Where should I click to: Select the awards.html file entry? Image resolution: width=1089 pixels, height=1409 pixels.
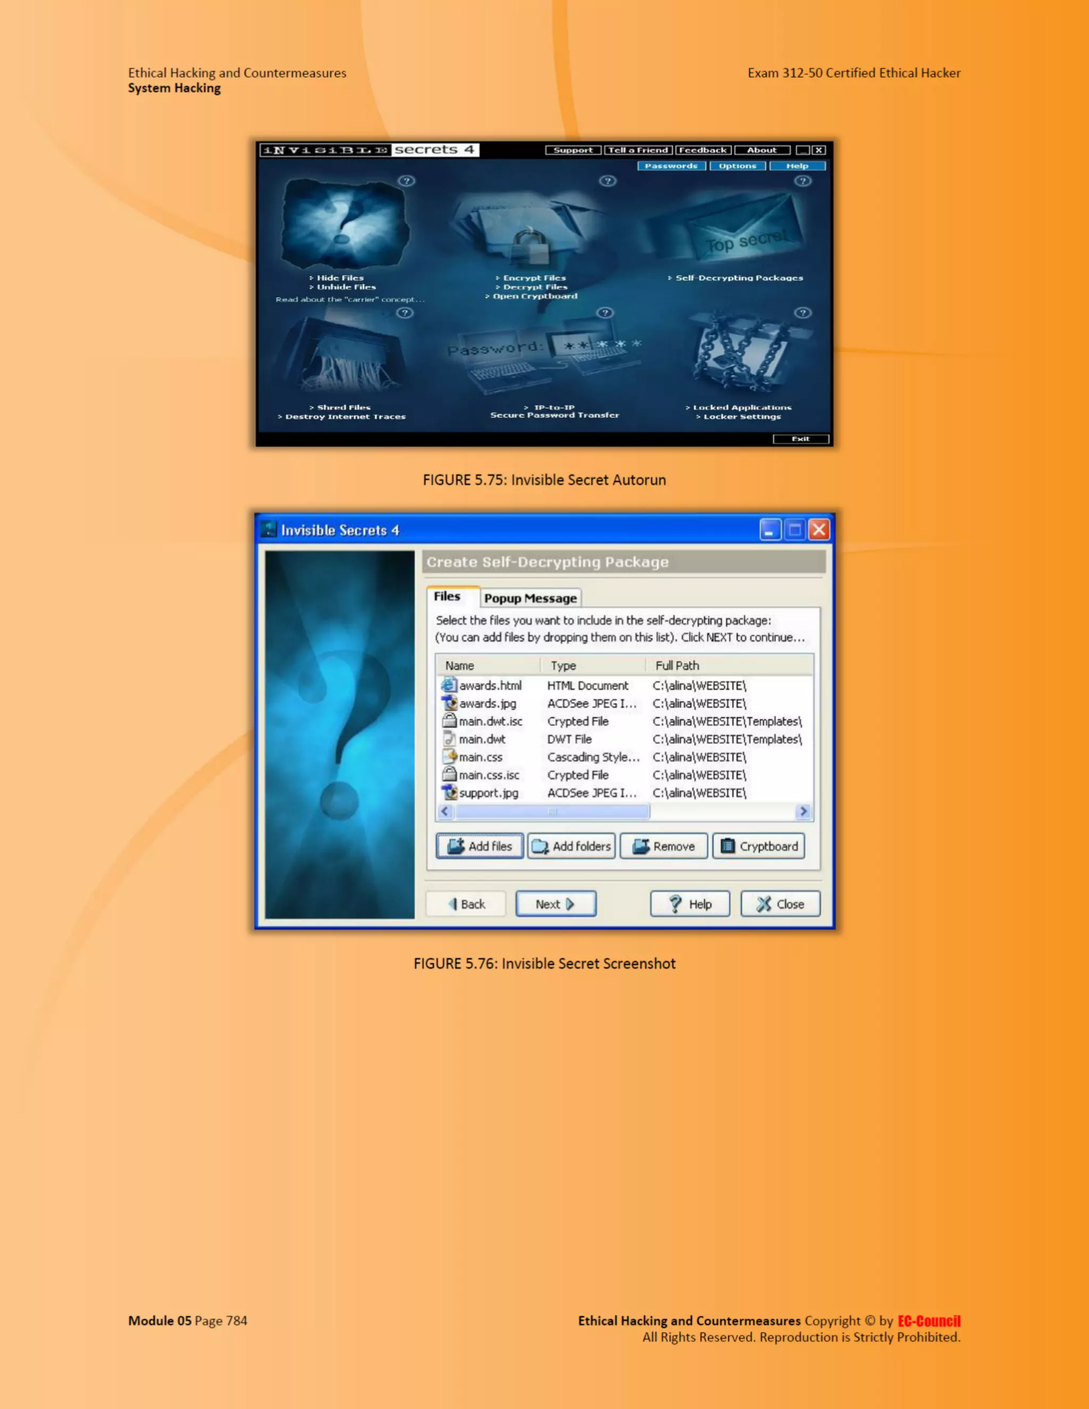pyautogui.click(x=490, y=685)
